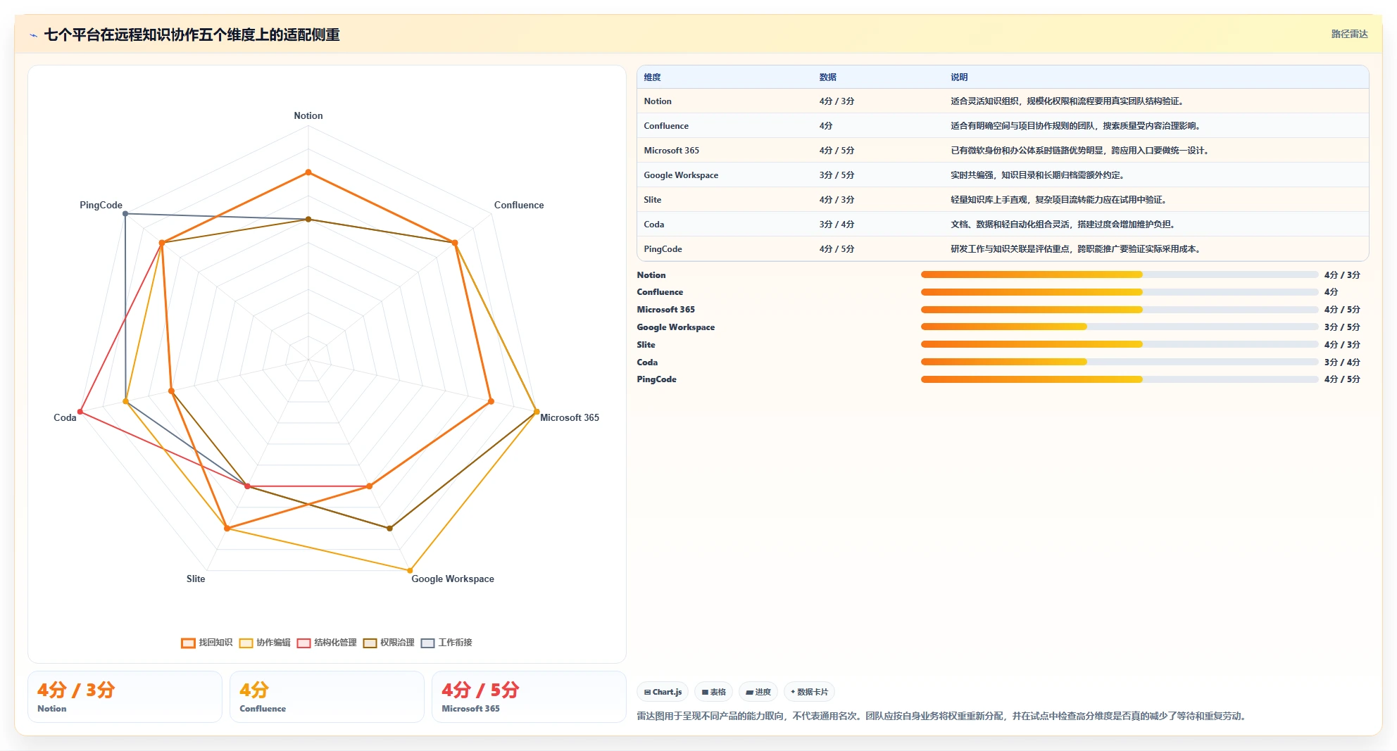Click the 维度 column header
This screenshot has height=751, width=1397.
tap(652, 77)
